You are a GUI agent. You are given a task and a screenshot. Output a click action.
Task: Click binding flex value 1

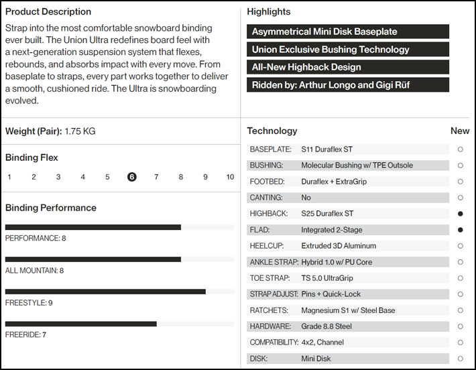pos(9,177)
